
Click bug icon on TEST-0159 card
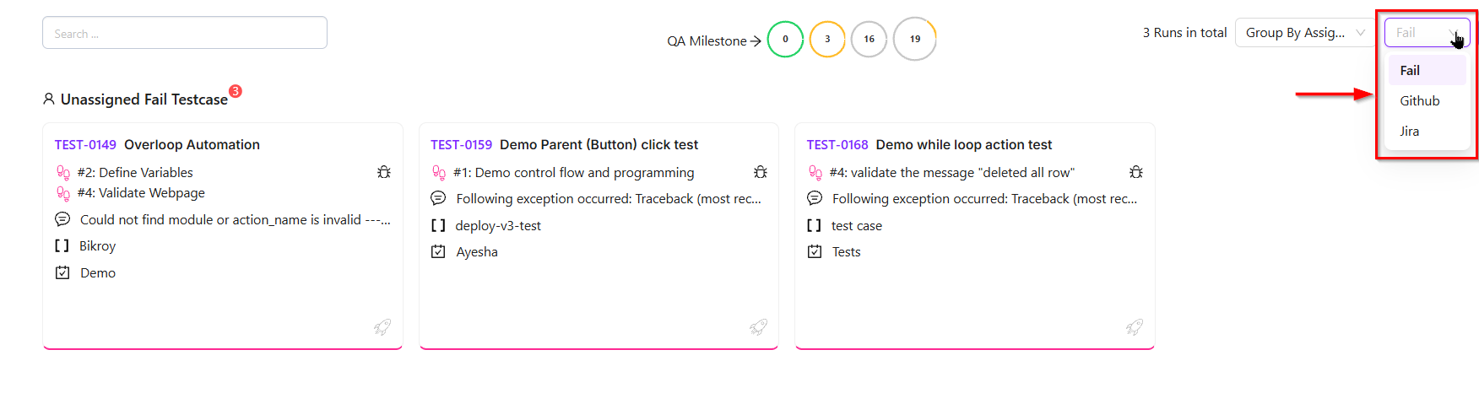(x=761, y=172)
